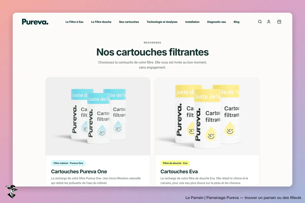Open yellow Eva cartridges image
This screenshot has width=305, height=203.
(x=207, y=116)
